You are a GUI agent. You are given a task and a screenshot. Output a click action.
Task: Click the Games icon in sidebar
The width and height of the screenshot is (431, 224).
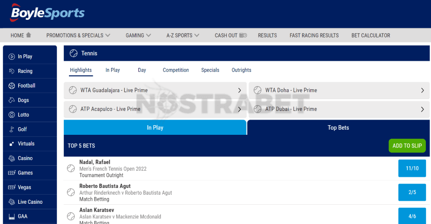point(12,173)
